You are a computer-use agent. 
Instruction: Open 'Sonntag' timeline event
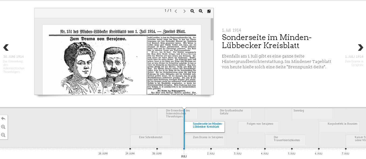[312, 114]
